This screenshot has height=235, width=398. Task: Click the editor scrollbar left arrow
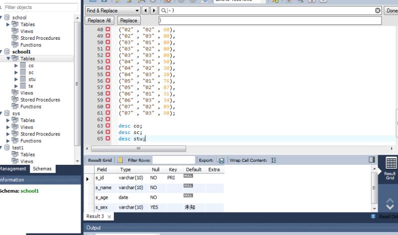(87, 149)
